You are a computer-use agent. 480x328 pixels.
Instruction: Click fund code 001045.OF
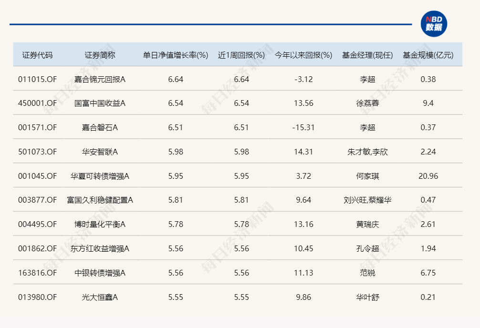pos(37,176)
